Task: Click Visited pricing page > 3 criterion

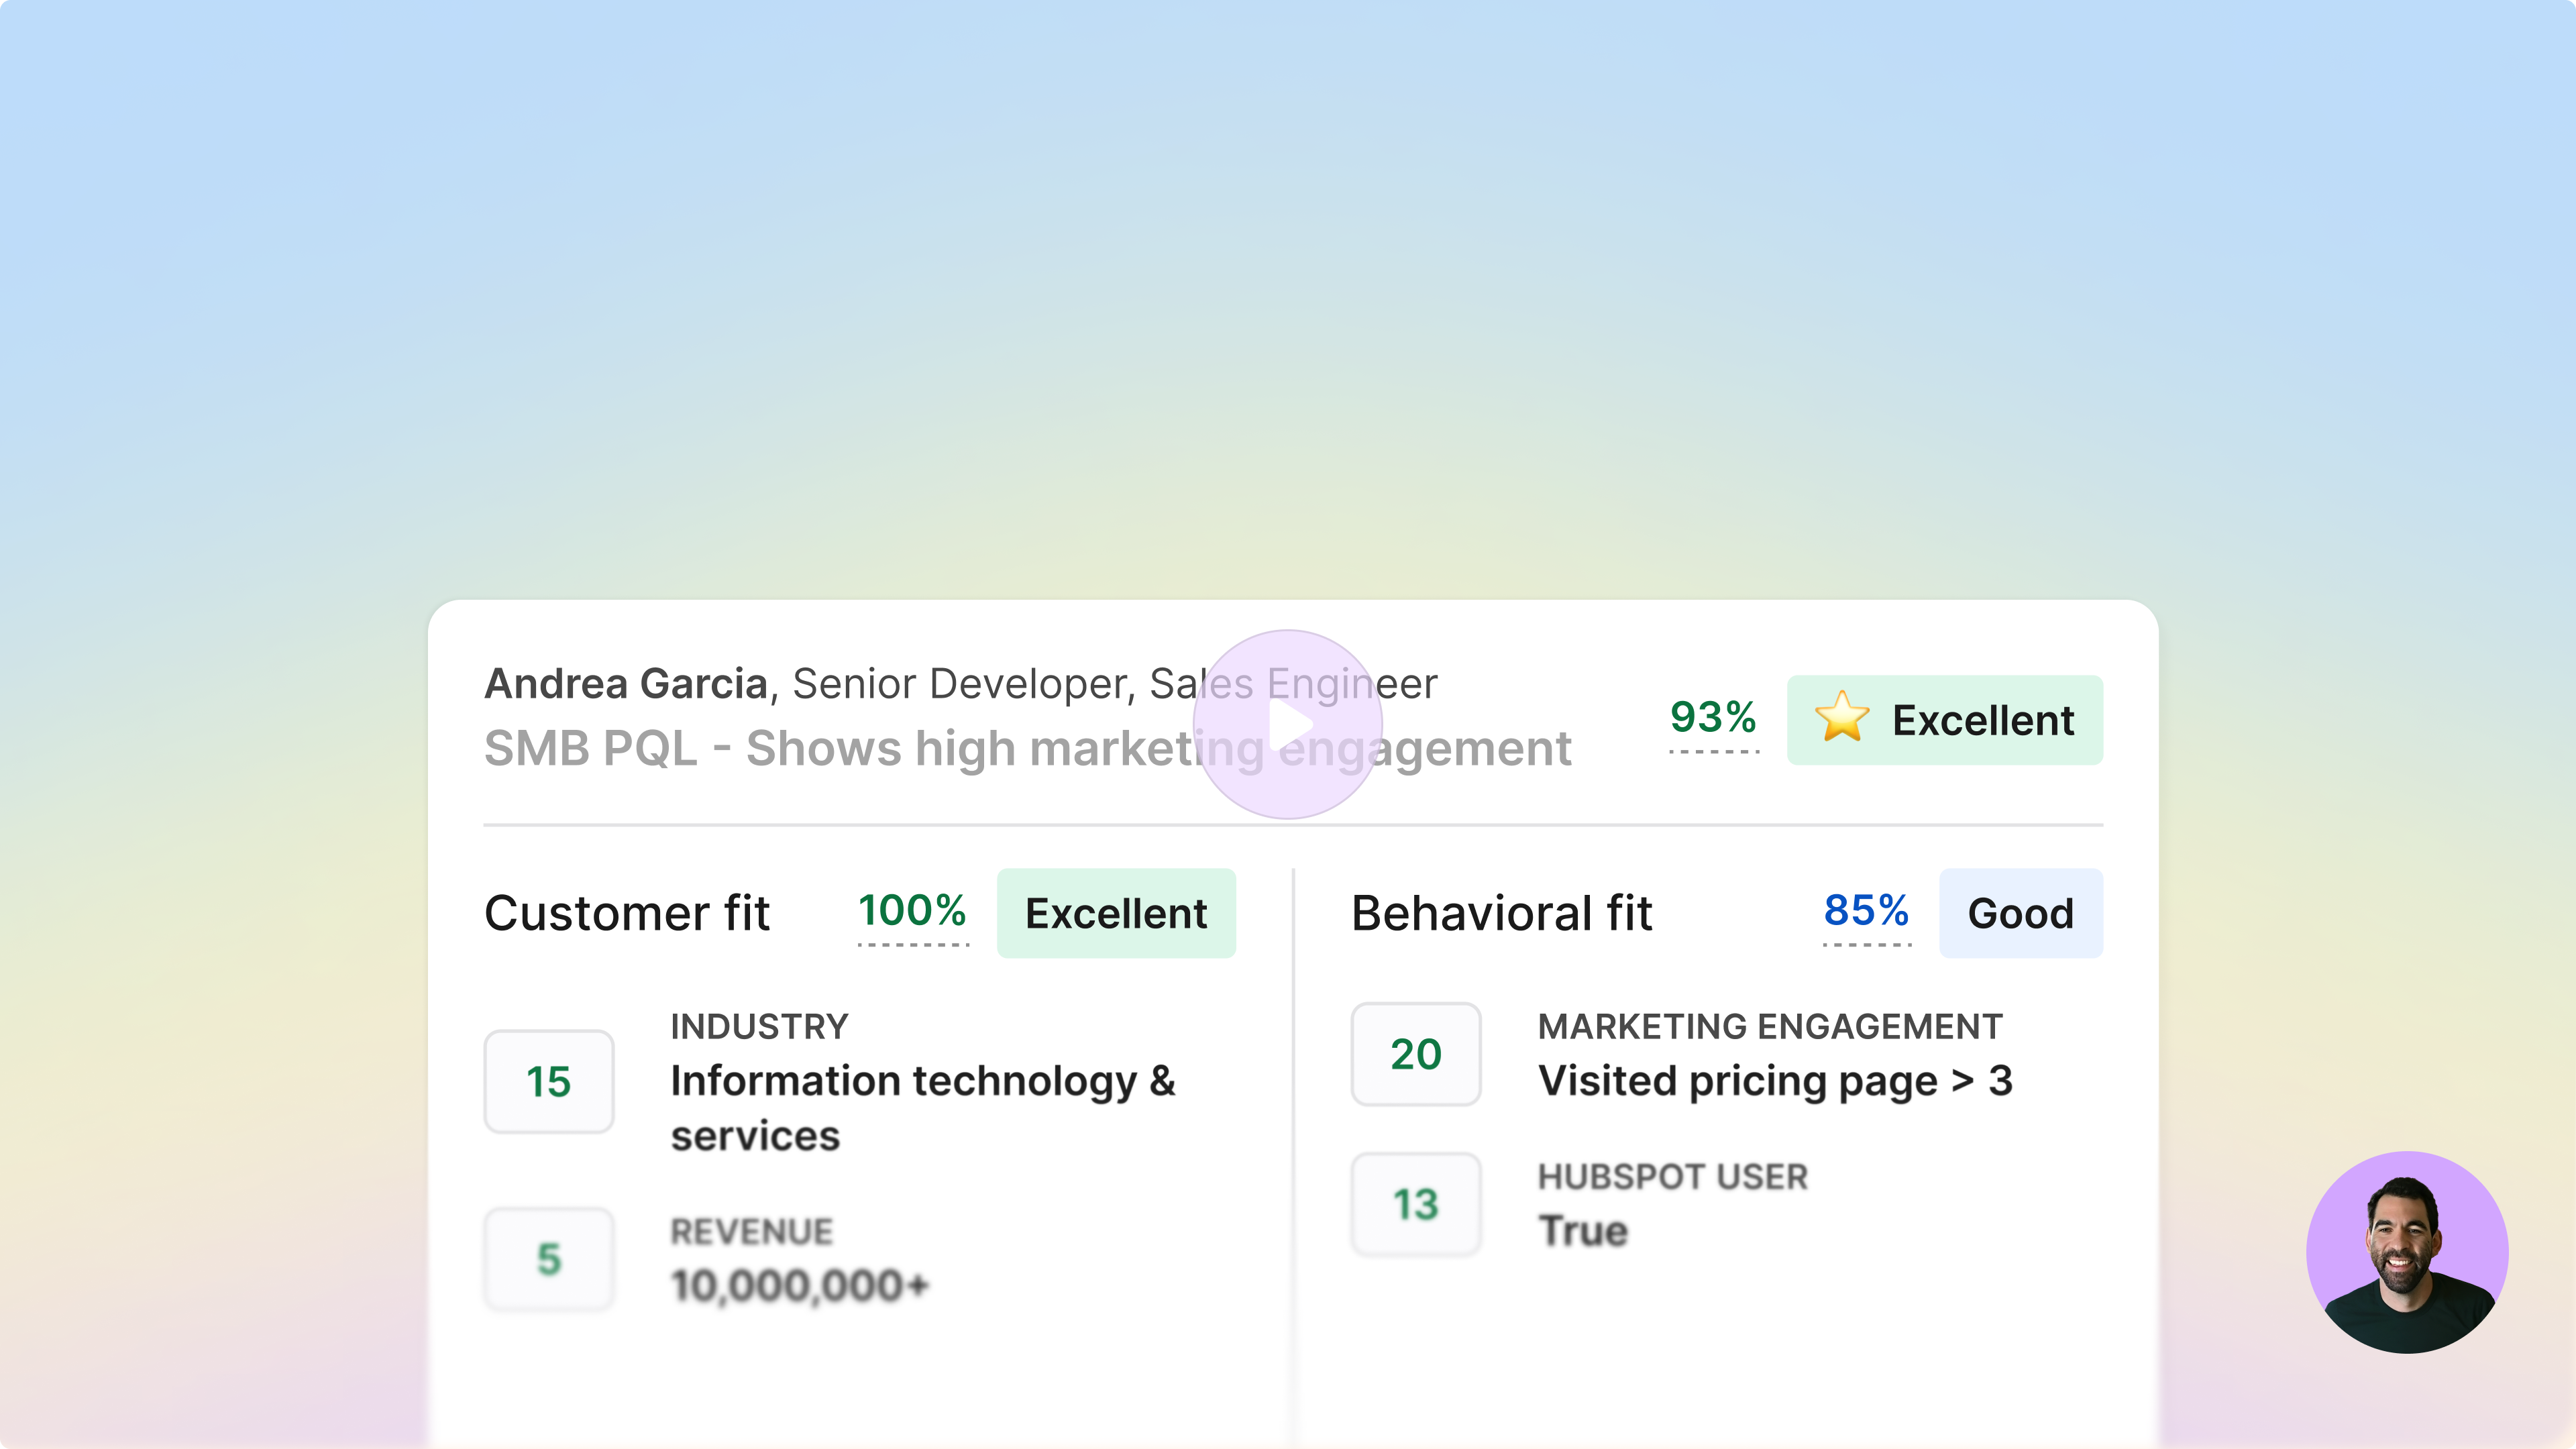Action: 1775,1081
